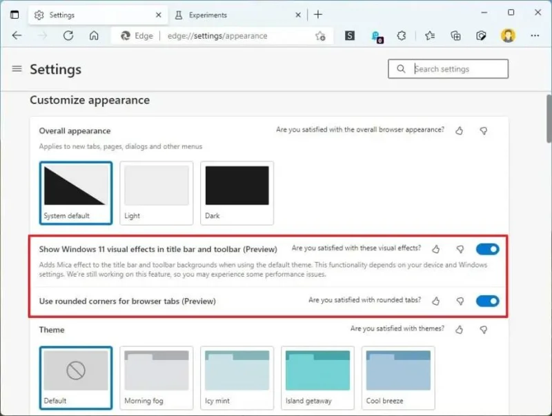This screenshot has height=416, width=552.
Task: Click 'Adds Mica effect to the title bar' description
Action: (x=263, y=269)
